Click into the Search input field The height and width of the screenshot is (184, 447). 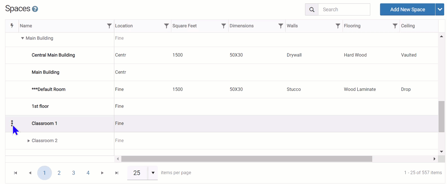344,10
